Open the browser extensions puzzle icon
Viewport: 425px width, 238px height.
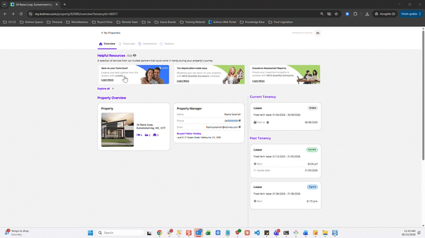tap(355, 14)
